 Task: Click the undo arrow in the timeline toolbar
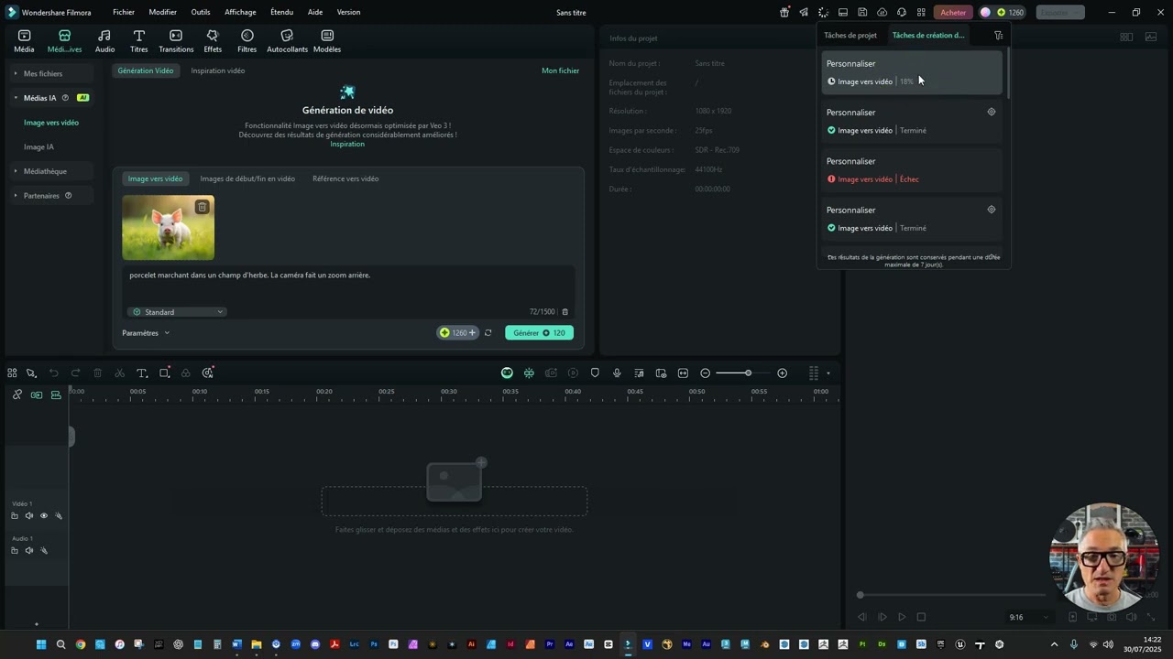point(53,373)
